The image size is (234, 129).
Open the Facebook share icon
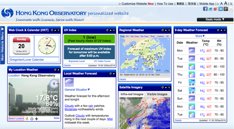(205, 9)
